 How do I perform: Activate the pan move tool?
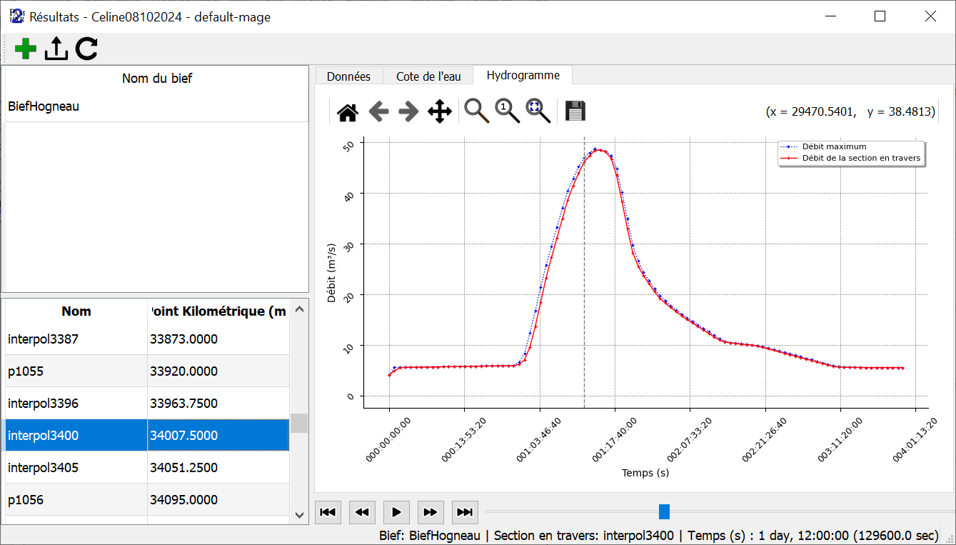click(x=439, y=111)
